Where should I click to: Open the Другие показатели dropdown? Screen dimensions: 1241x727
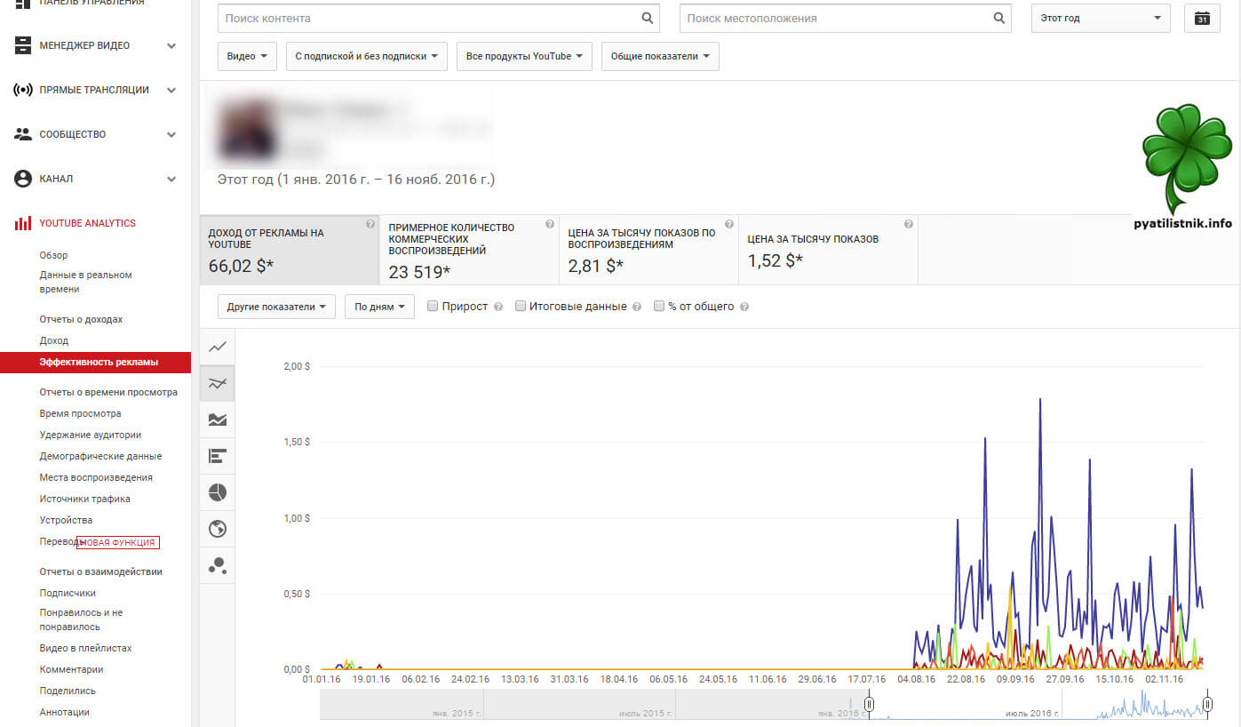pyautogui.click(x=276, y=307)
